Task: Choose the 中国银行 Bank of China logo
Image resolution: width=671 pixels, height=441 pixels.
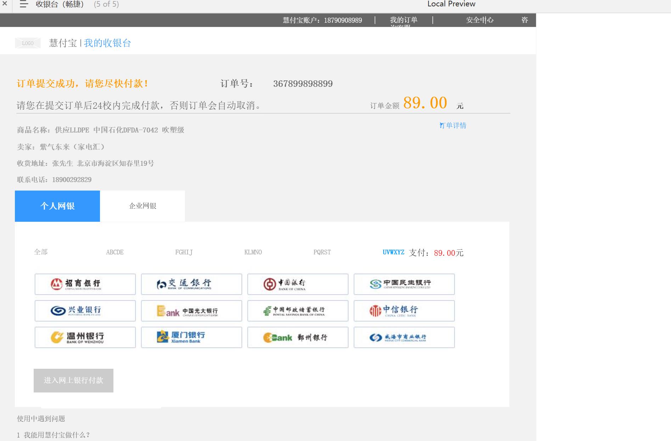Action: point(298,284)
